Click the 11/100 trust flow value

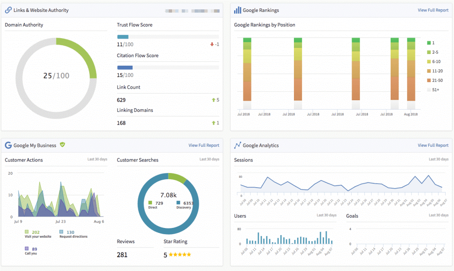pyautogui.click(x=125, y=44)
